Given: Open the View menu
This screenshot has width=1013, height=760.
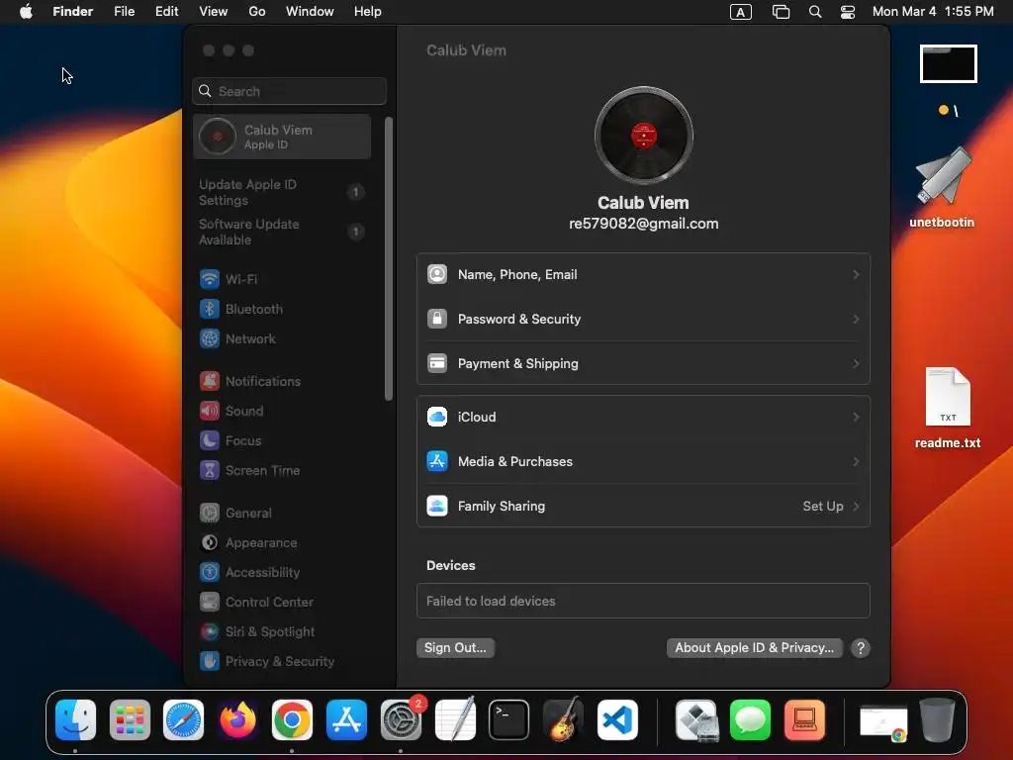Looking at the screenshot, I should click(x=214, y=12).
